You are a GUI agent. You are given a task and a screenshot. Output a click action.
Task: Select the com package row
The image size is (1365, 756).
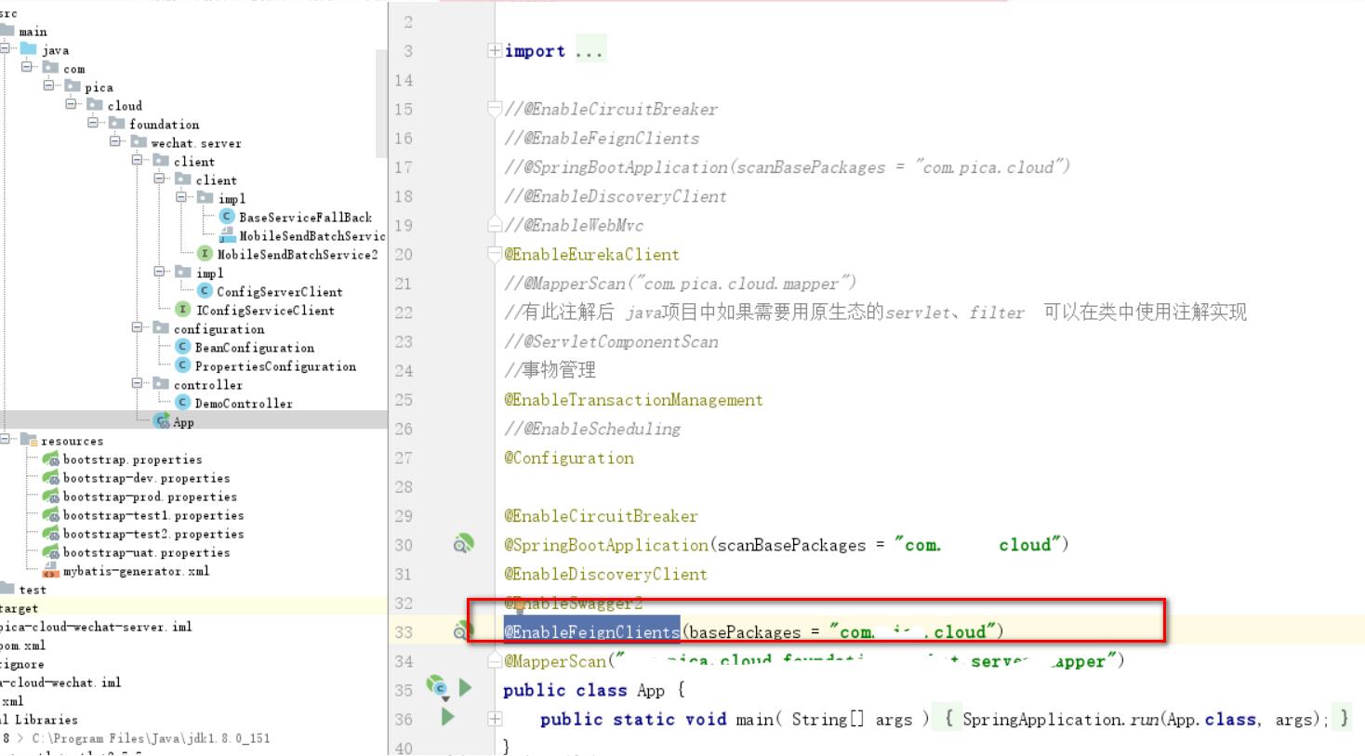pos(63,68)
